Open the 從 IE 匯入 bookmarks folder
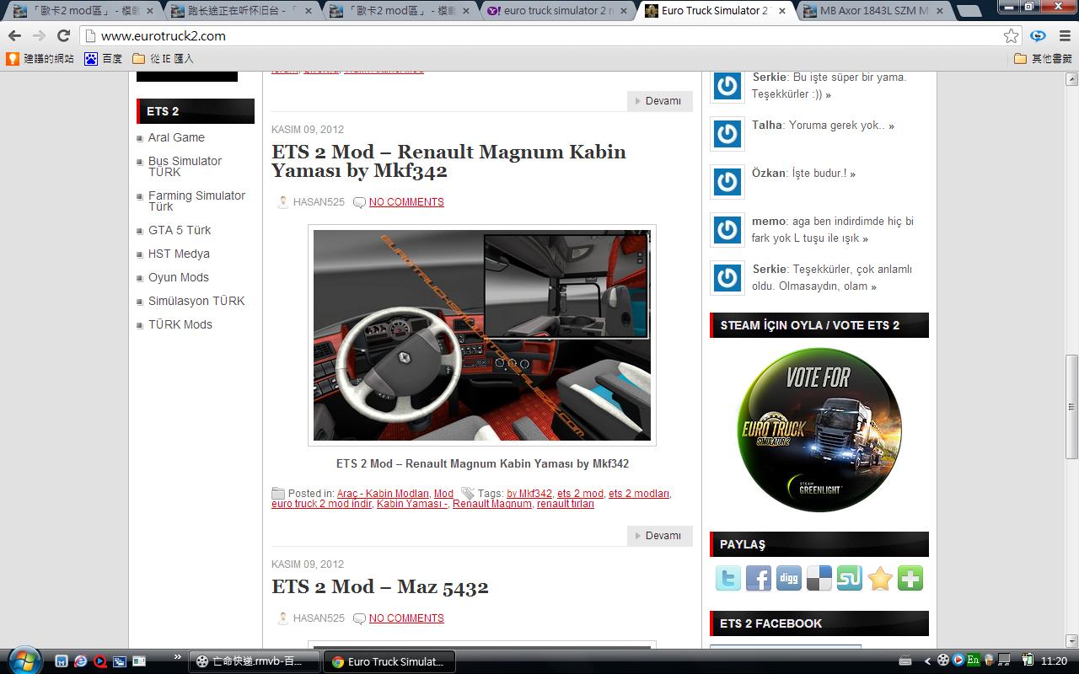Viewport: 1079px width, 674px height. (164, 58)
